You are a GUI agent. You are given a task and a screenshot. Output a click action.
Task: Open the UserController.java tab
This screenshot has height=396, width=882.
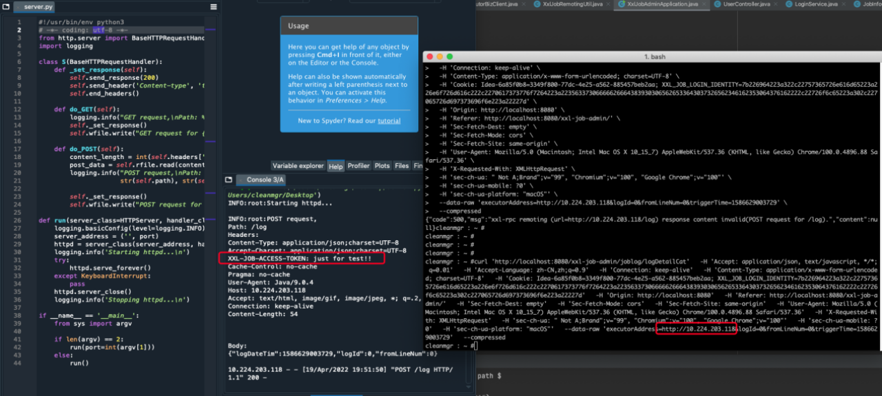[x=747, y=4]
